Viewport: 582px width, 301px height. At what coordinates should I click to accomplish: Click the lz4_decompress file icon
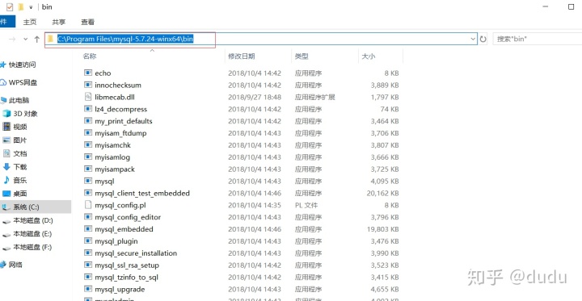[x=88, y=109]
